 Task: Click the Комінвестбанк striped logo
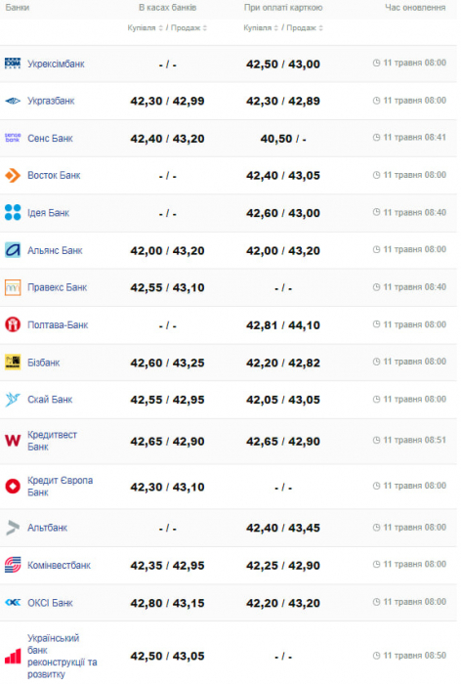[x=13, y=565]
